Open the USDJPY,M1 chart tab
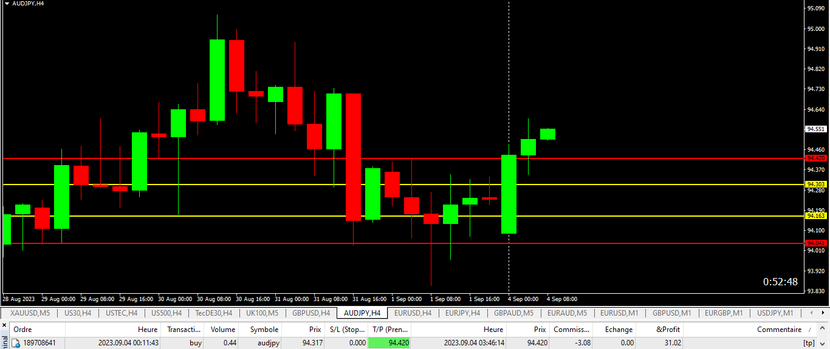830x349 pixels. 775,313
